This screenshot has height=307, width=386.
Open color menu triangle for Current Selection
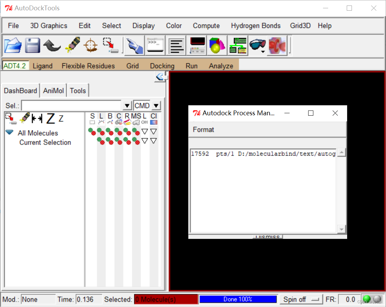[154, 141]
